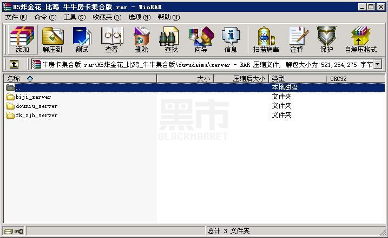Click 文件夹 type of douniu_server row
This screenshot has width=388, height=238.
(281, 106)
